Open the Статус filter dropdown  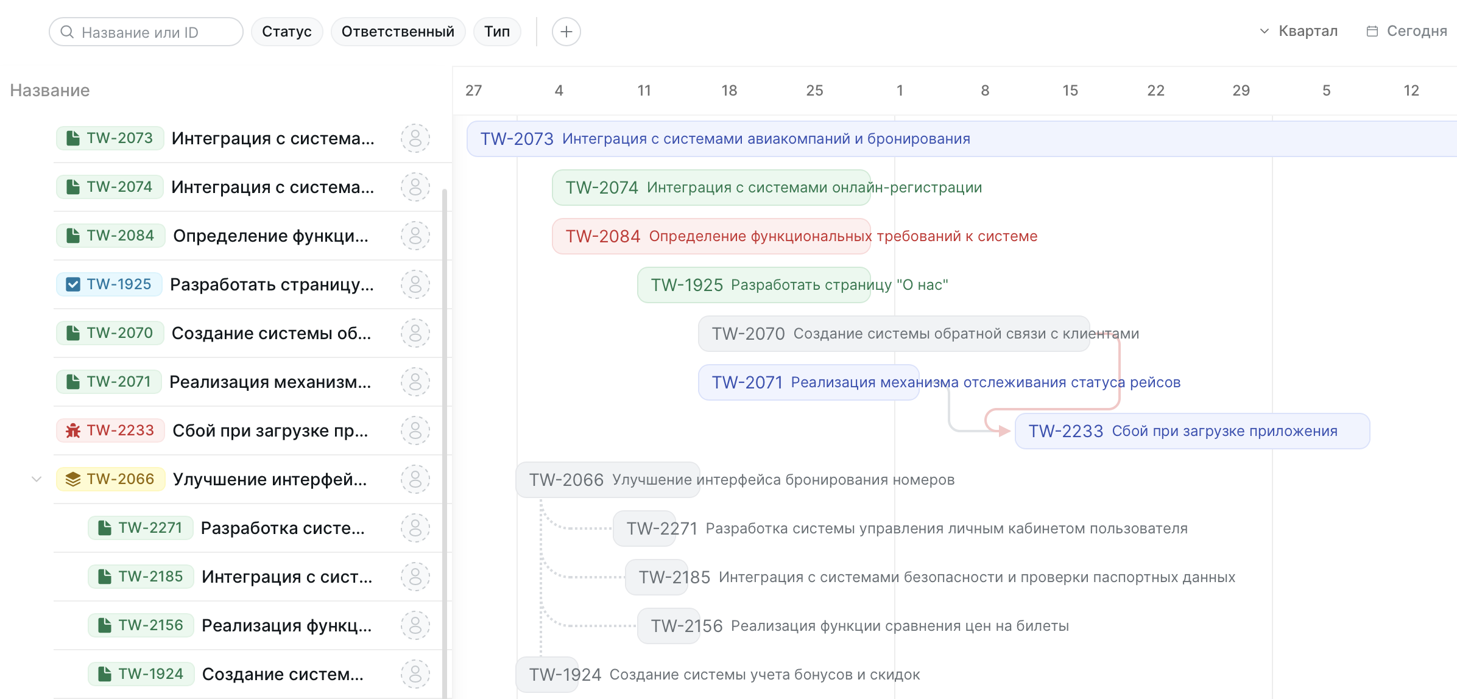286,32
